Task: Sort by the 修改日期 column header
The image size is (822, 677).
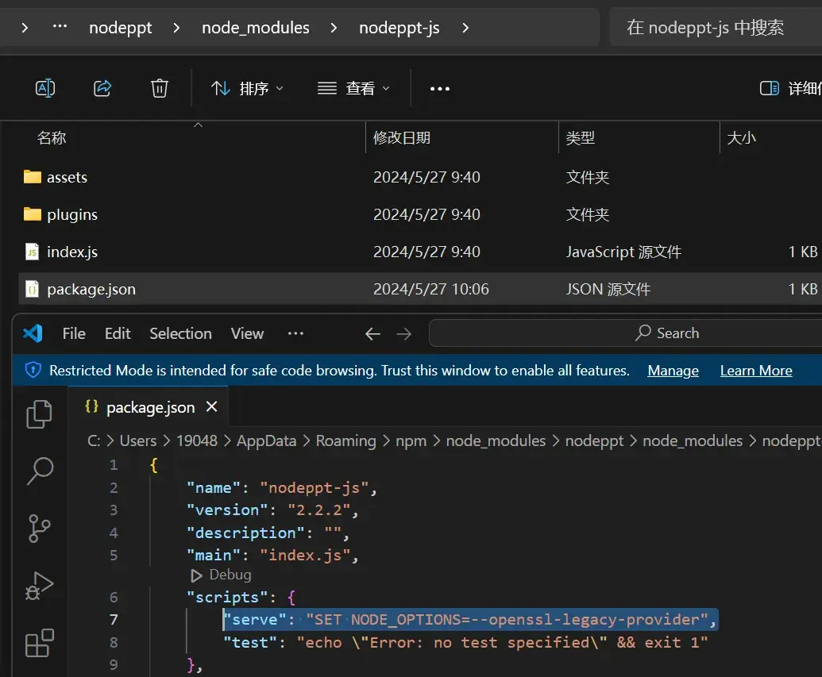Action: point(402,138)
